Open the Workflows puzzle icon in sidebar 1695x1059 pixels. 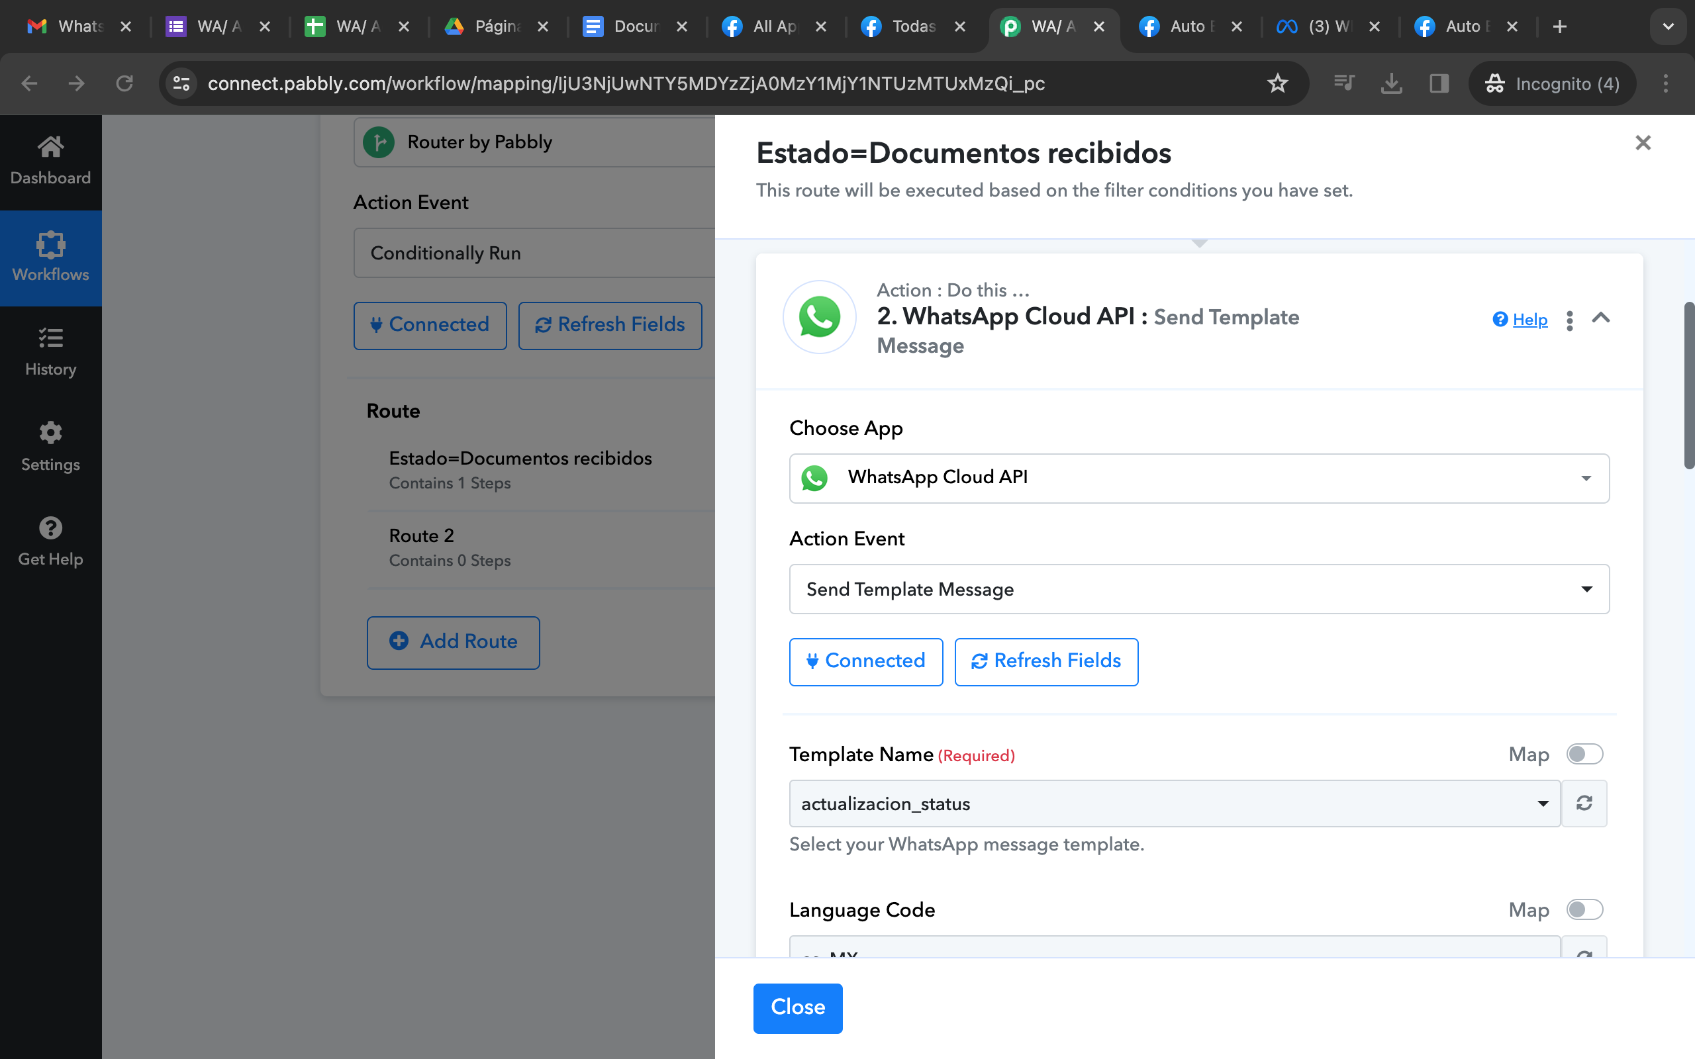coord(50,245)
